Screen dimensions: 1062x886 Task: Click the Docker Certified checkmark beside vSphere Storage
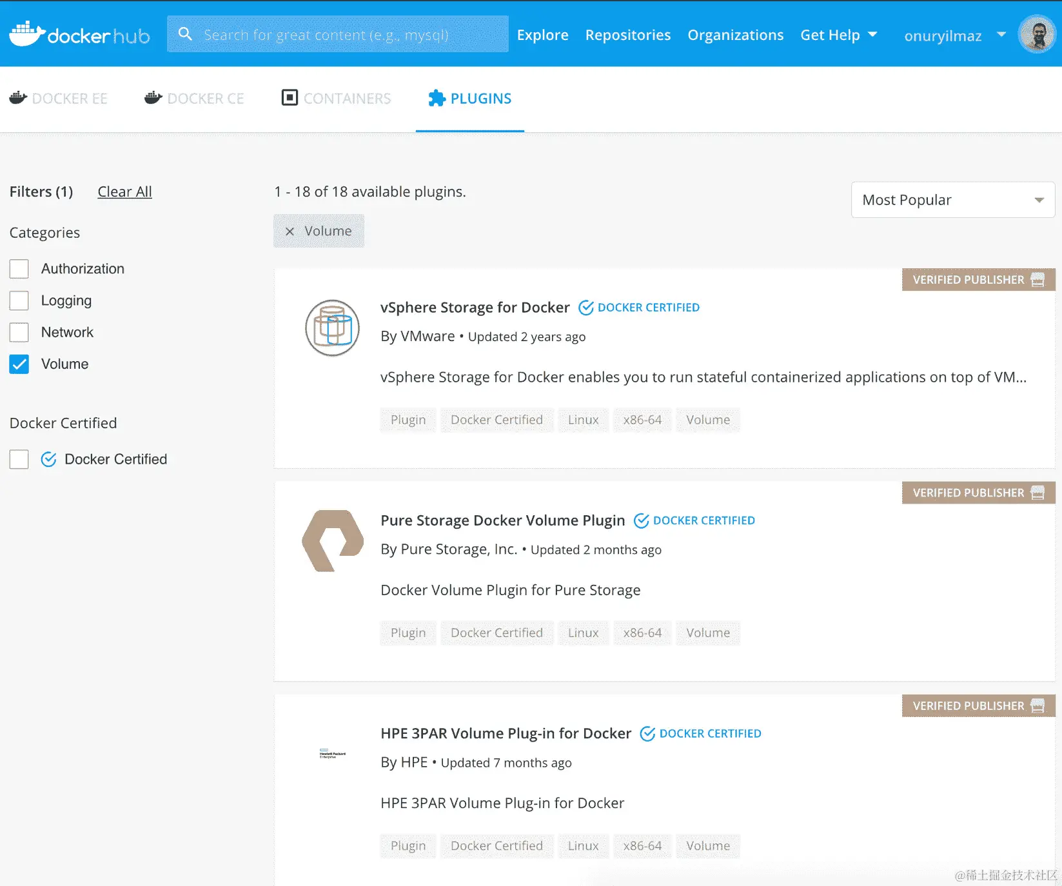point(587,308)
